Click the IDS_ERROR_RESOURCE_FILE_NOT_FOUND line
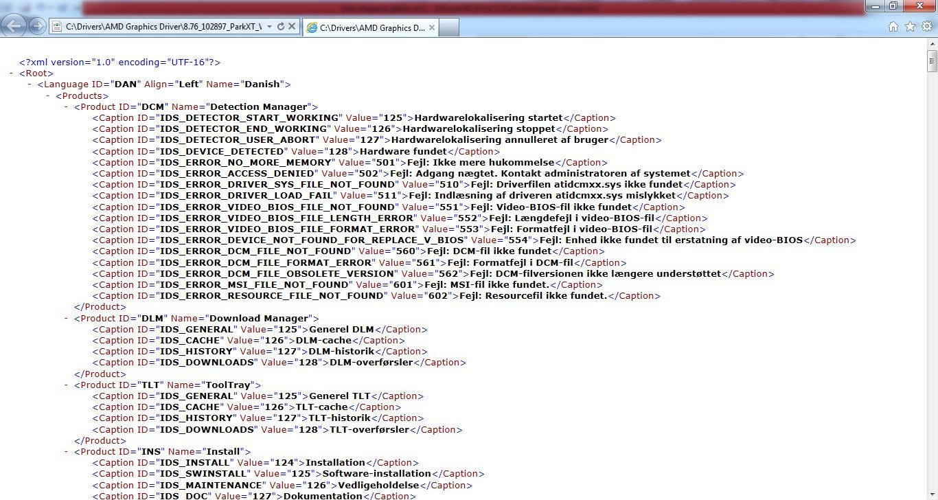The image size is (938, 500). pyautogui.click(x=376, y=295)
